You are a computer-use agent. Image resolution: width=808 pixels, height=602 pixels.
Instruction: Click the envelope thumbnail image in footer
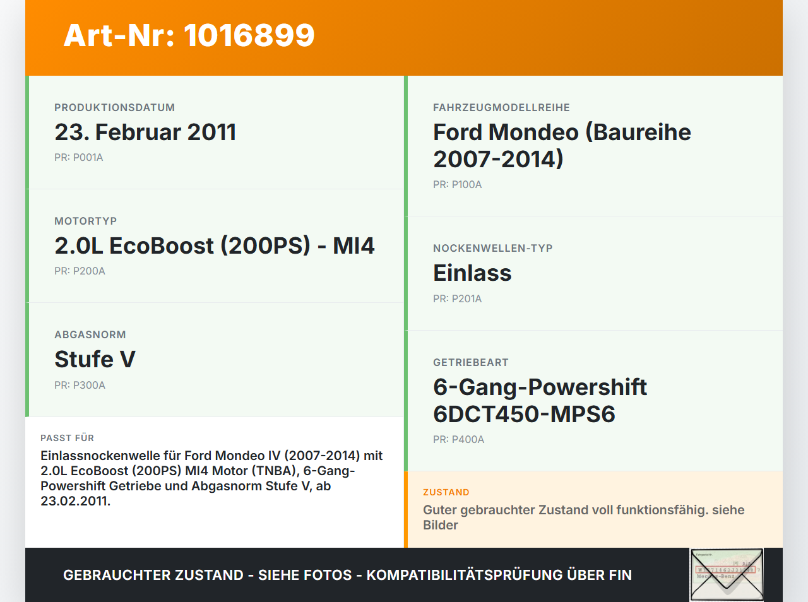click(x=727, y=575)
